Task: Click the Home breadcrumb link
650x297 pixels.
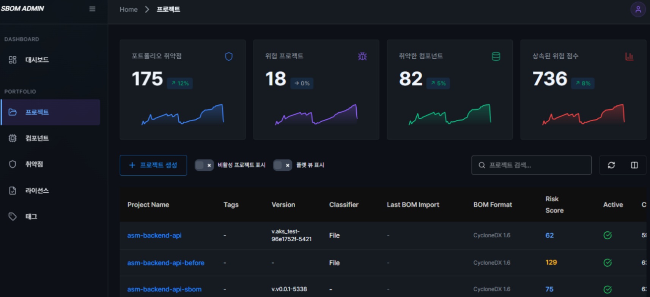Action: (129, 9)
